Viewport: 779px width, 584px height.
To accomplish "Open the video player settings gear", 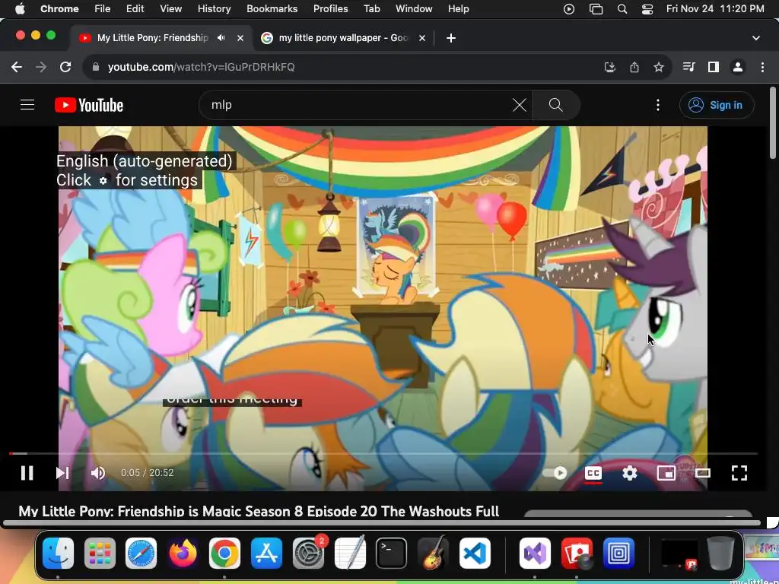I will point(629,473).
